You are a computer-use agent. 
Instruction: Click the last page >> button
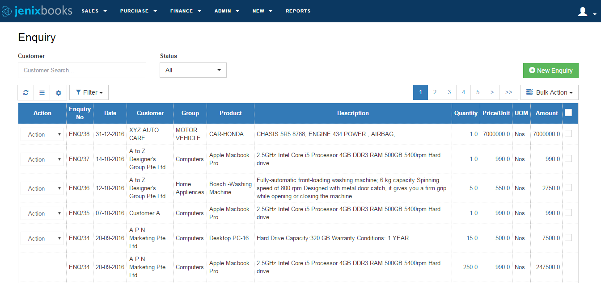(508, 92)
